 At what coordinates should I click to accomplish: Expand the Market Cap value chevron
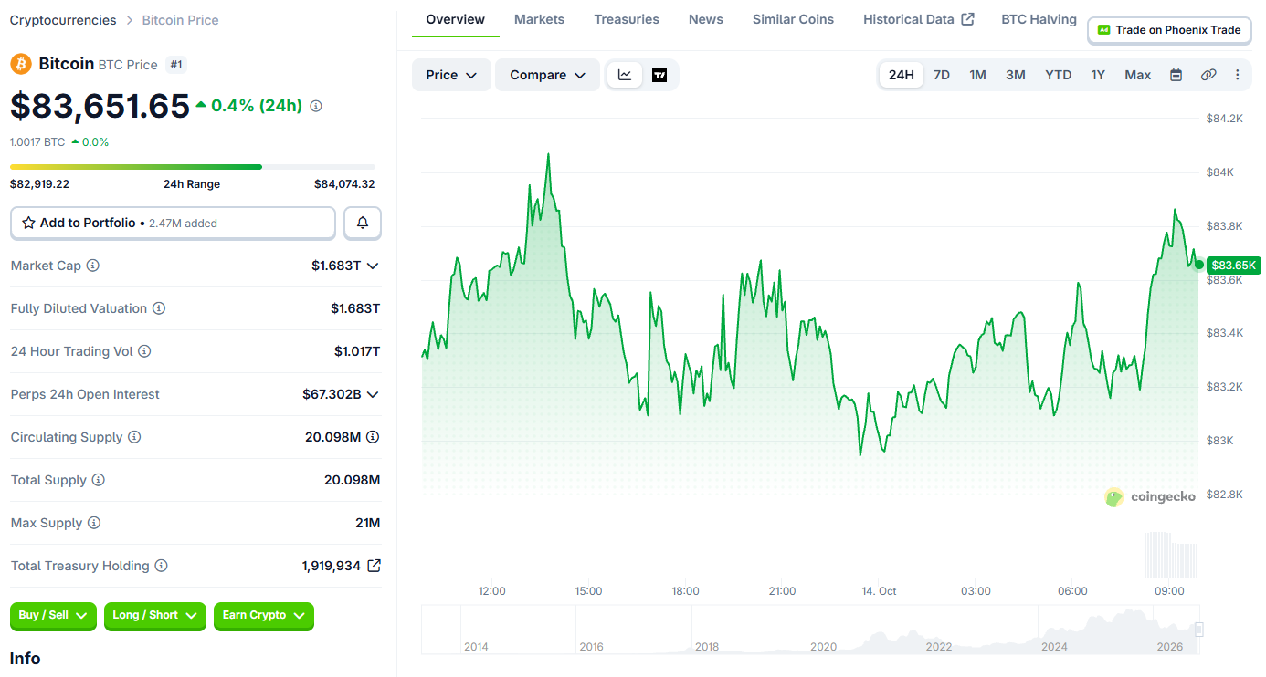tap(372, 266)
